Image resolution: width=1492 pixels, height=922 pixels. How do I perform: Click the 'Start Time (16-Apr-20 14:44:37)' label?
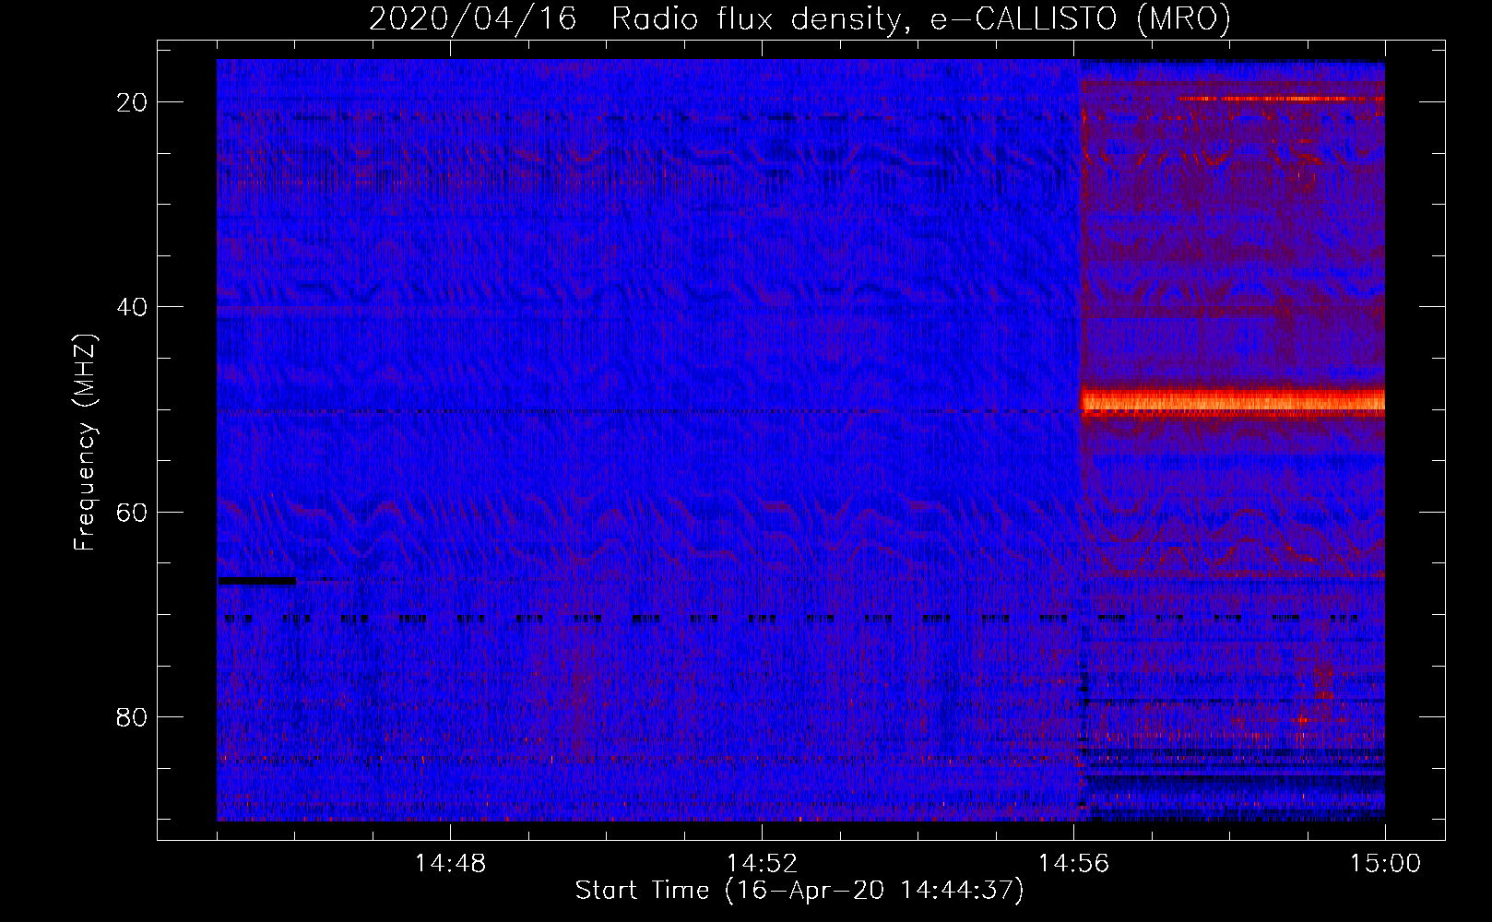799,891
